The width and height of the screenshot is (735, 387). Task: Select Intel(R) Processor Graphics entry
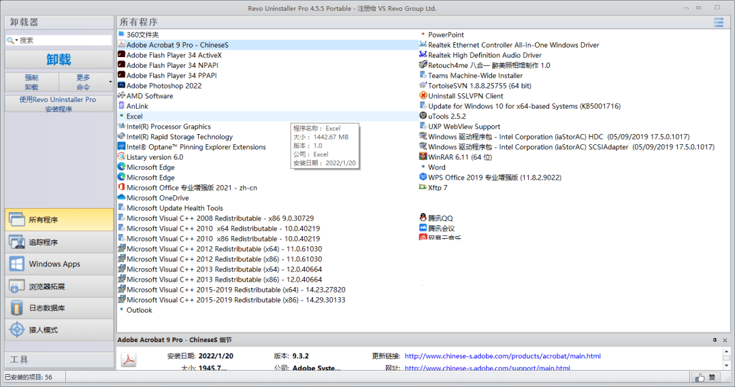pos(169,127)
